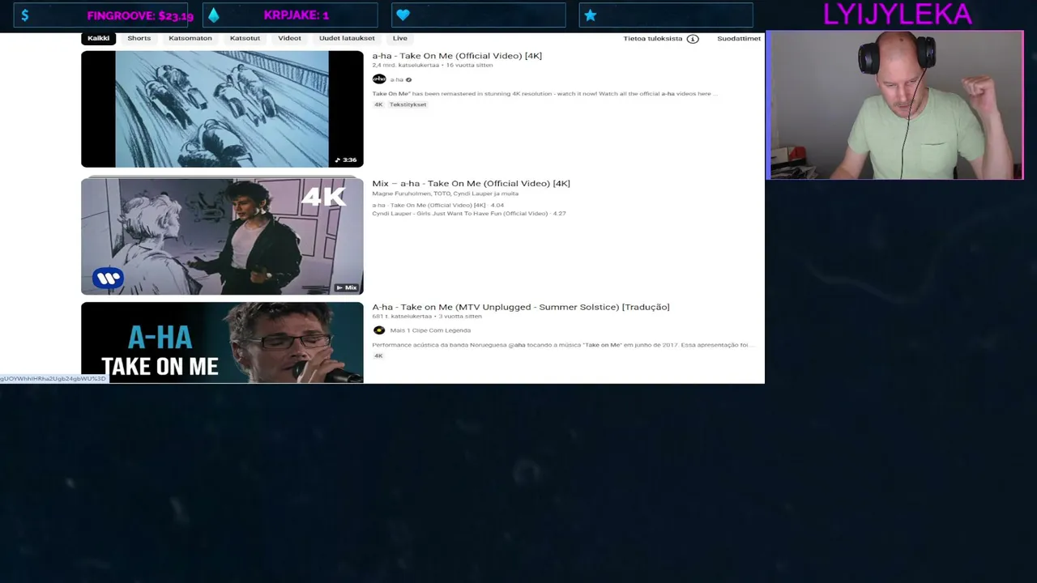
Task: Click the description starting 'Performance acústica da banda'
Action: tap(563, 345)
